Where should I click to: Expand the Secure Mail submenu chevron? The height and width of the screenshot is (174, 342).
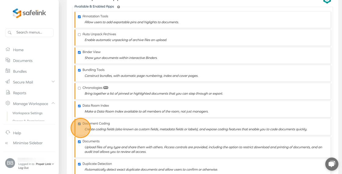point(53,82)
